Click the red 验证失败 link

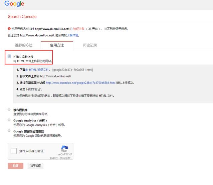coord(79,29)
